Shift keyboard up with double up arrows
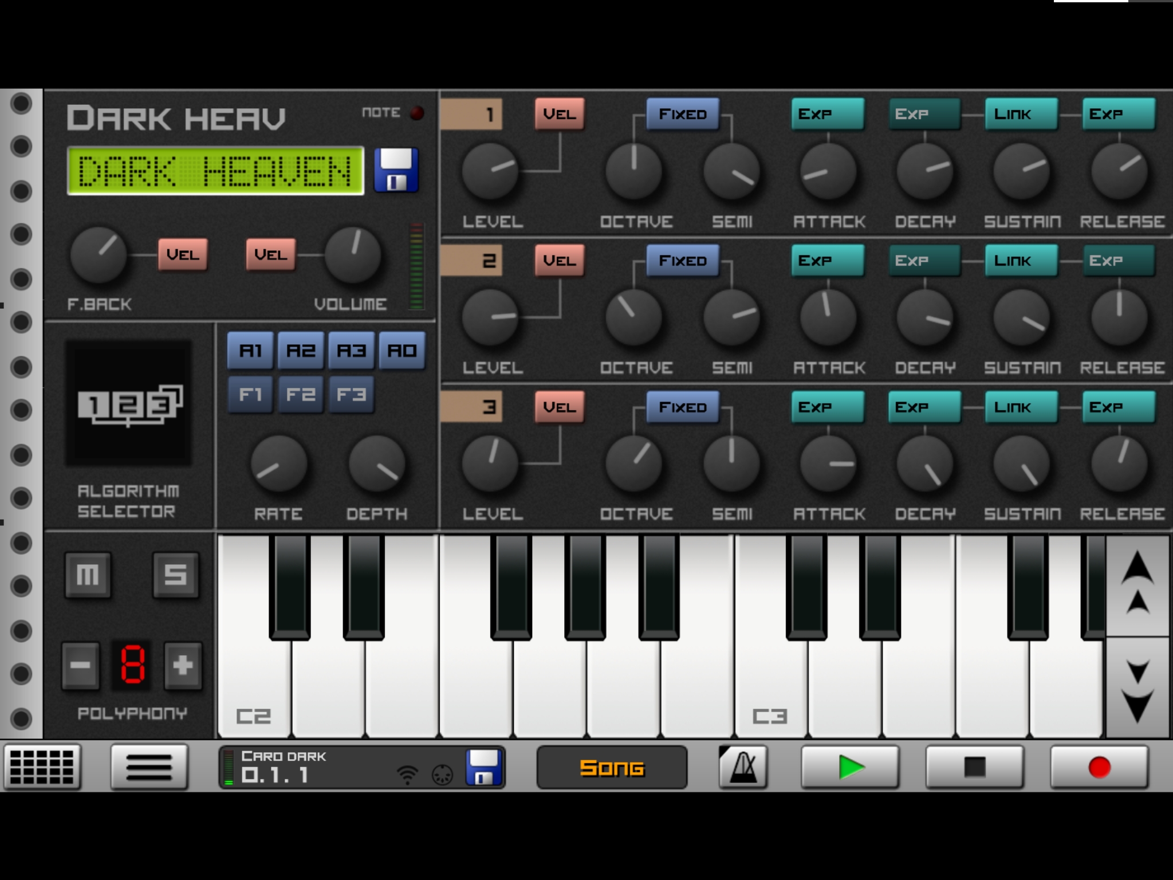Image resolution: width=1173 pixels, height=880 pixels. [x=1137, y=586]
